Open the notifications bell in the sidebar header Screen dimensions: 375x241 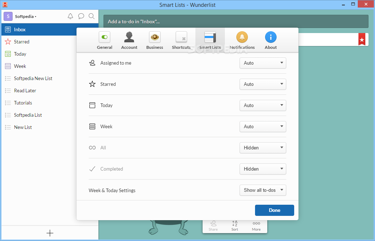coord(70,16)
